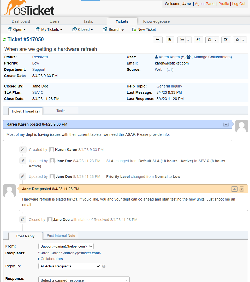Switch to the Tasks tab of the ticket
This screenshot has height=282, width=250.
[x=61, y=110]
